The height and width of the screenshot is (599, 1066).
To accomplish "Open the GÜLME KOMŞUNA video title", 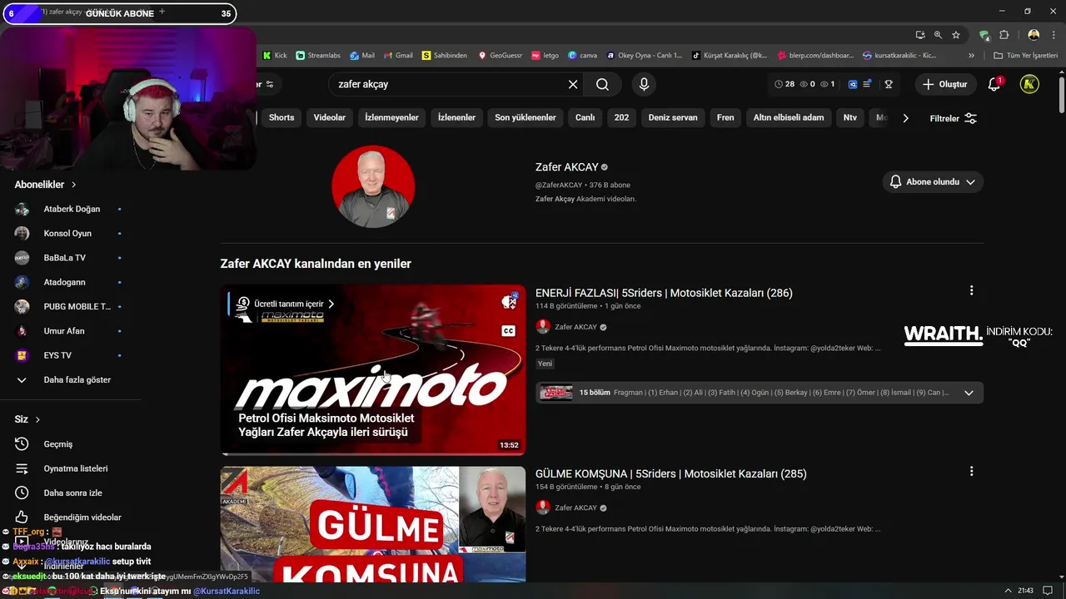I will pyautogui.click(x=671, y=474).
